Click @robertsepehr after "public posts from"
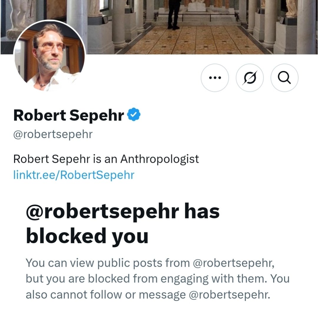This screenshot has width=318, height=323. coord(233,263)
